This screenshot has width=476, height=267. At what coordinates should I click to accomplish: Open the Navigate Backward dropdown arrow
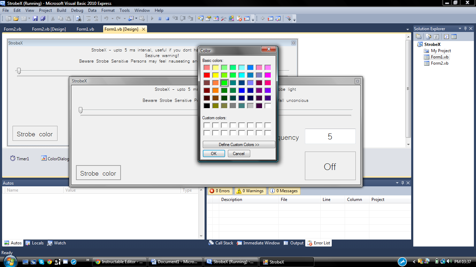(136, 18)
